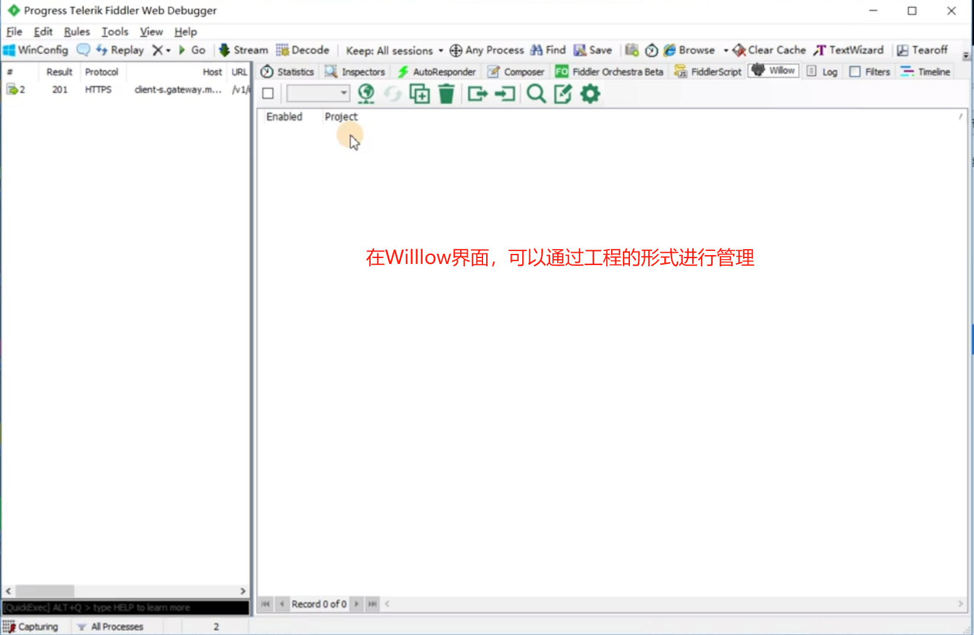Click the session list scrollbar left arrow
Image resolution: width=974 pixels, height=635 pixels.
pyautogui.click(x=8, y=591)
